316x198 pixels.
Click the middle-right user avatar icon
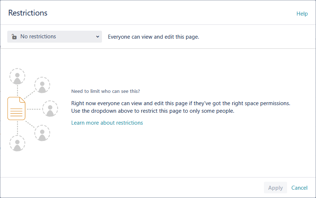[50, 109]
